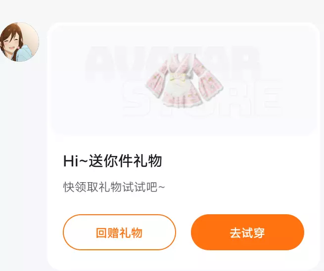This screenshot has width=324, height=271.
Task: Click the blue hoodie in the avatar picture
Action: click(x=27, y=53)
